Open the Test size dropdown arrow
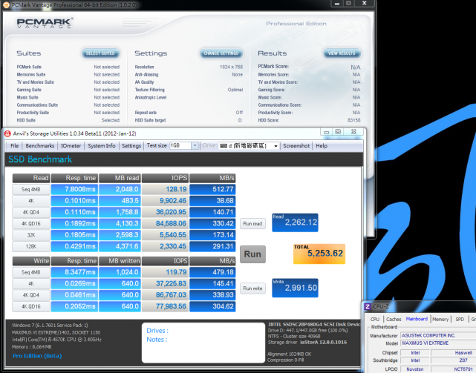 click(x=195, y=146)
